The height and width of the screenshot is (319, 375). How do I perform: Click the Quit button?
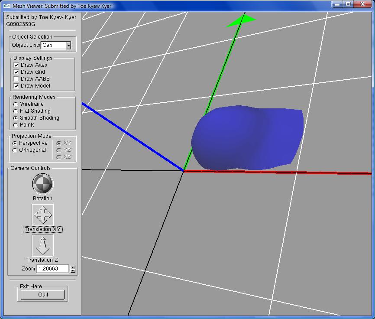[43, 295]
